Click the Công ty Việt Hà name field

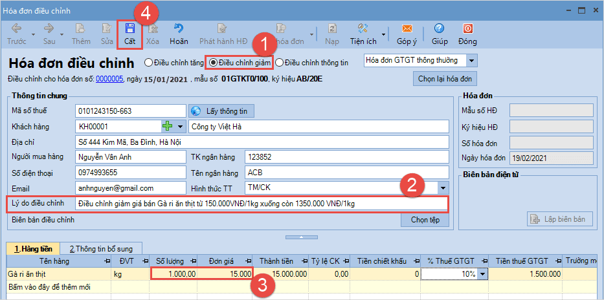(319, 126)
